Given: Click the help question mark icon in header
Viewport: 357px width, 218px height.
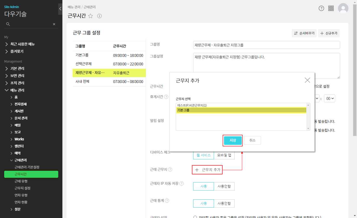Looking at the screenshot, I should point(321,8).
